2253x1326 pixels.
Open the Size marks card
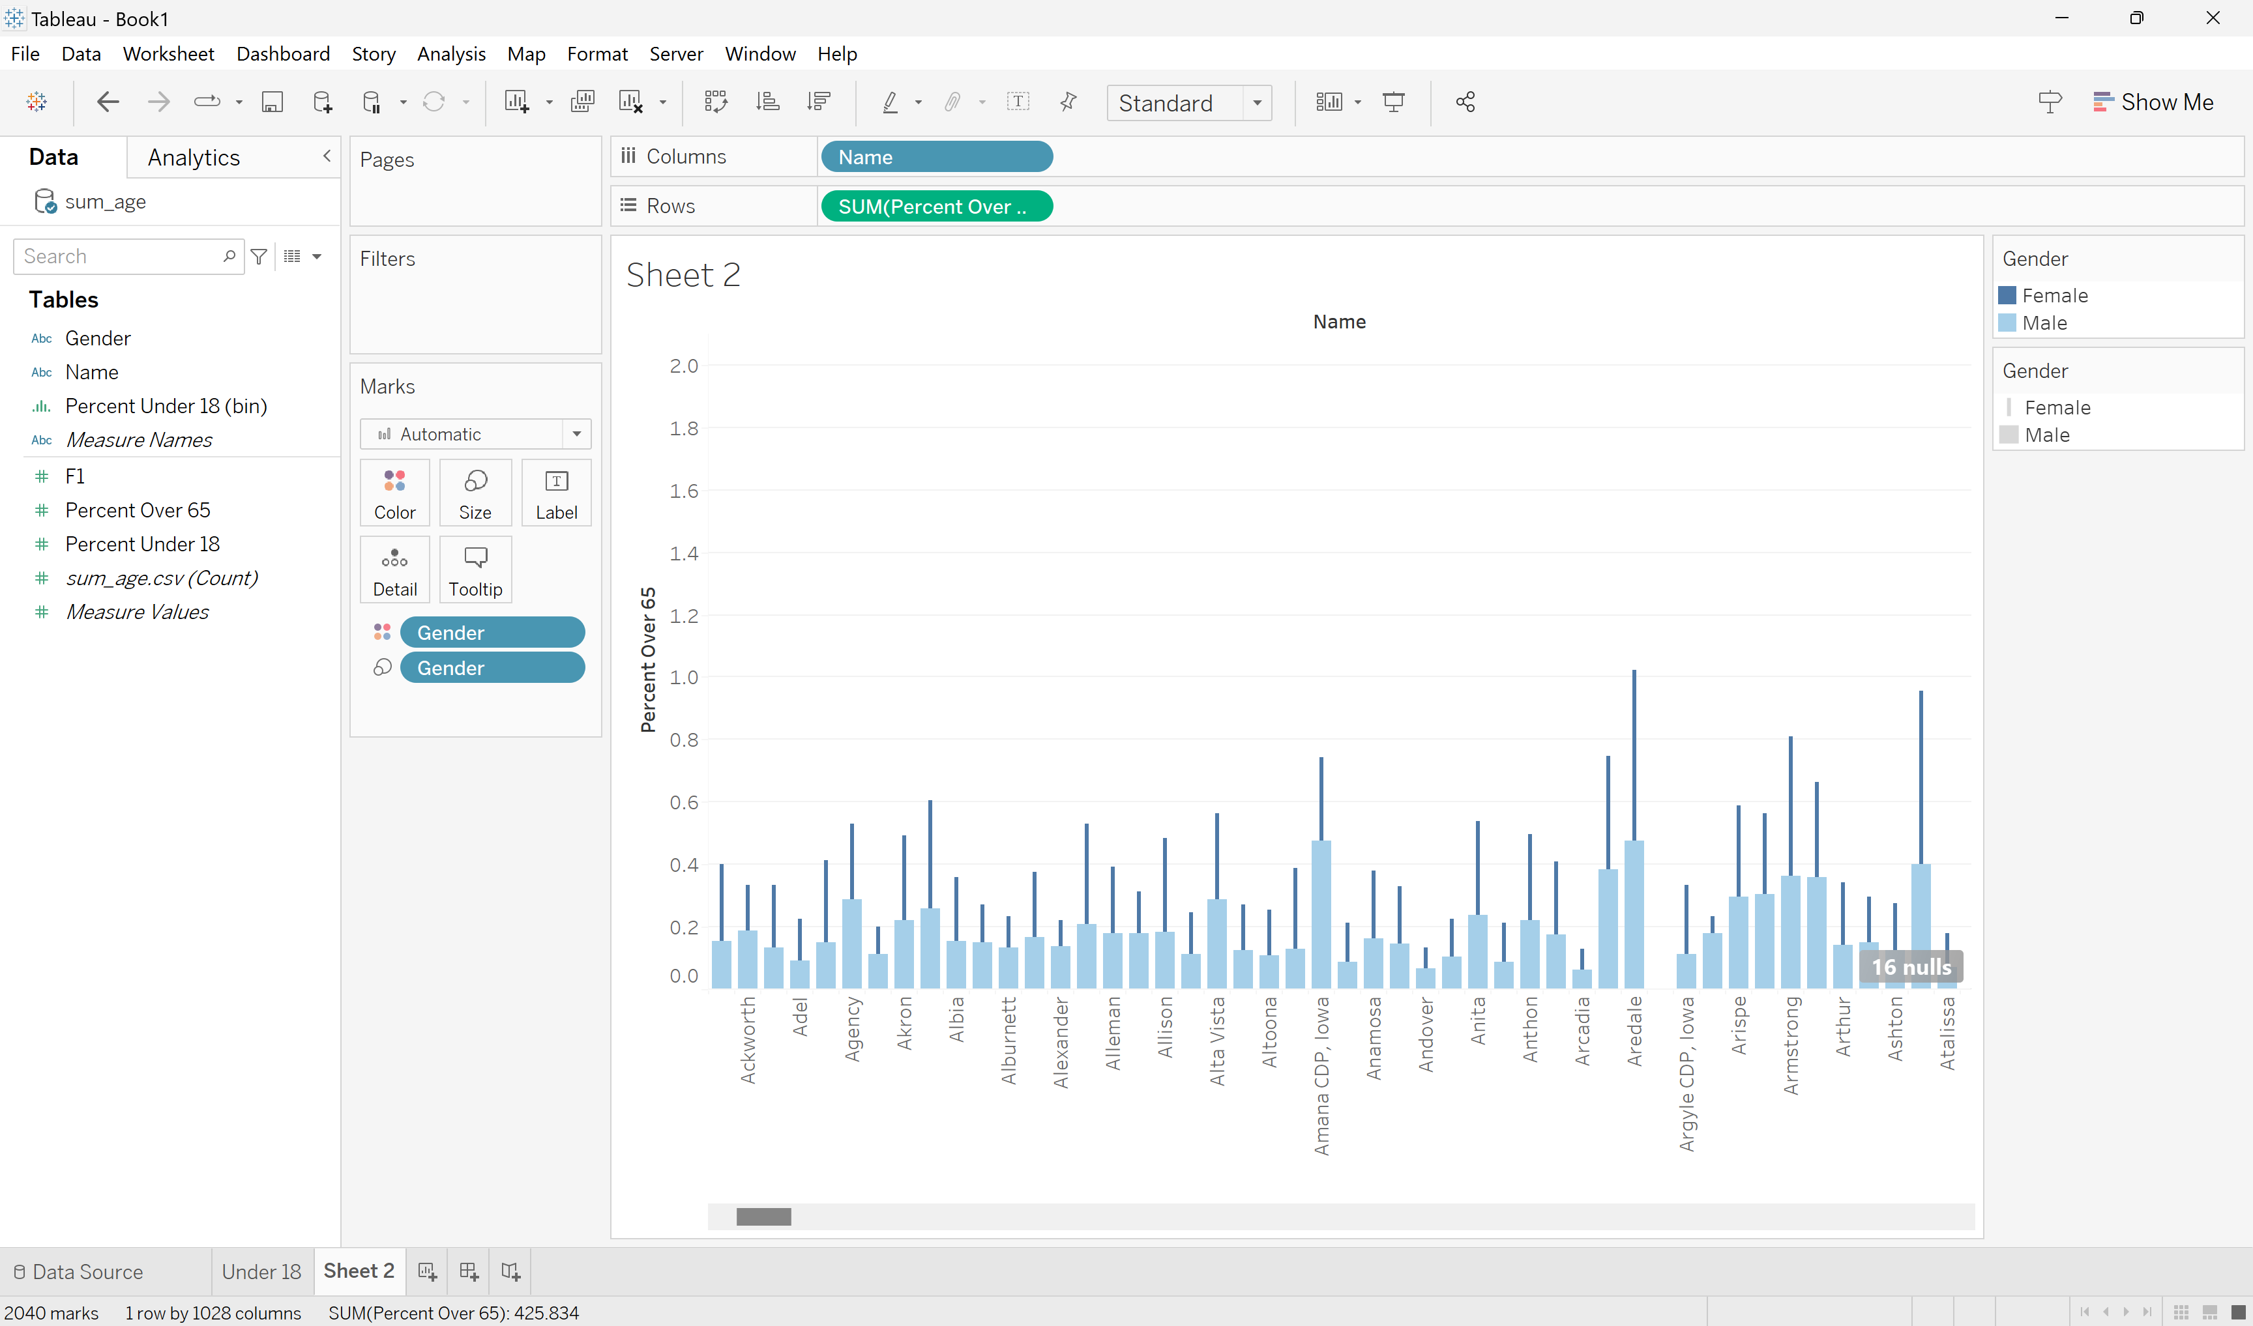(x=476, y=493)
